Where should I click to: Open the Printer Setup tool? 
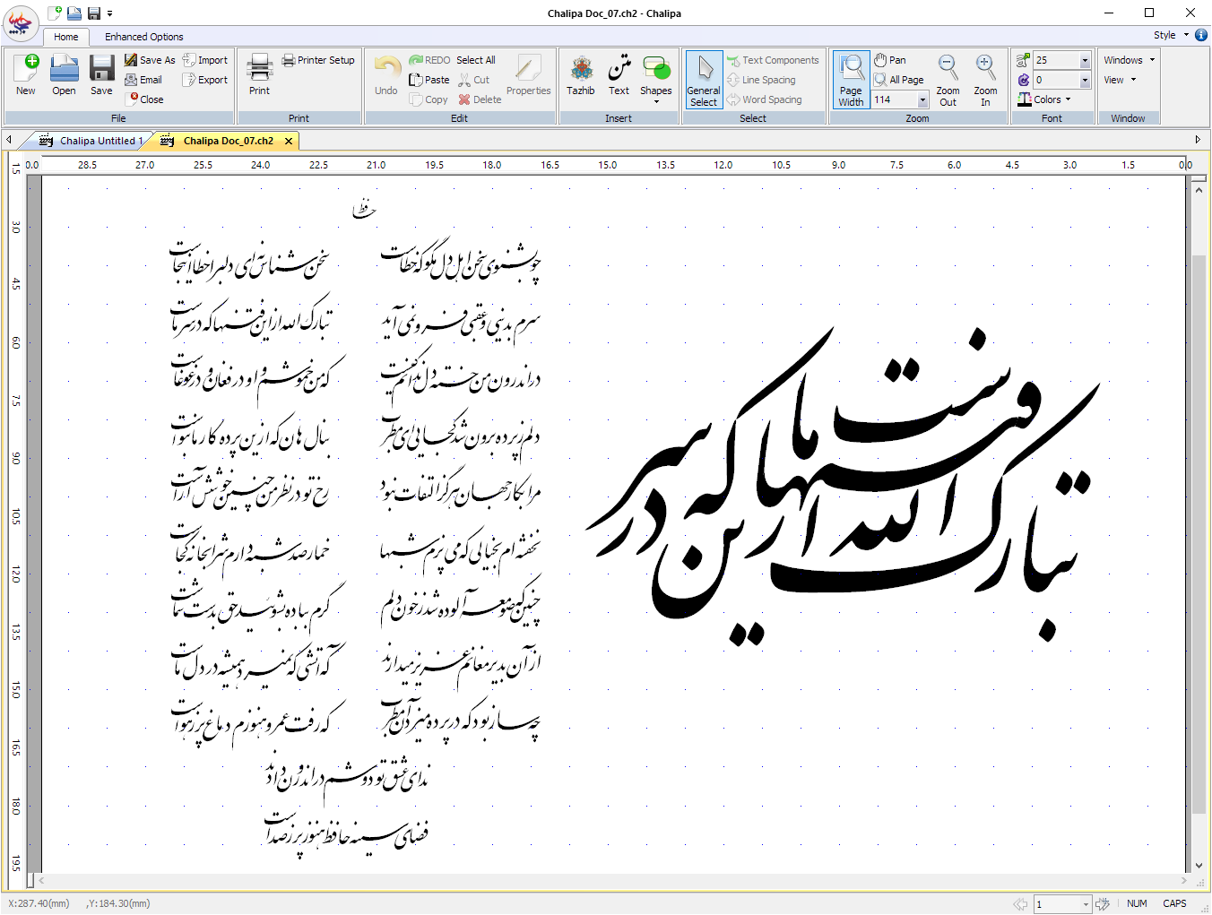pyautogui.click(x=318, y=59)
